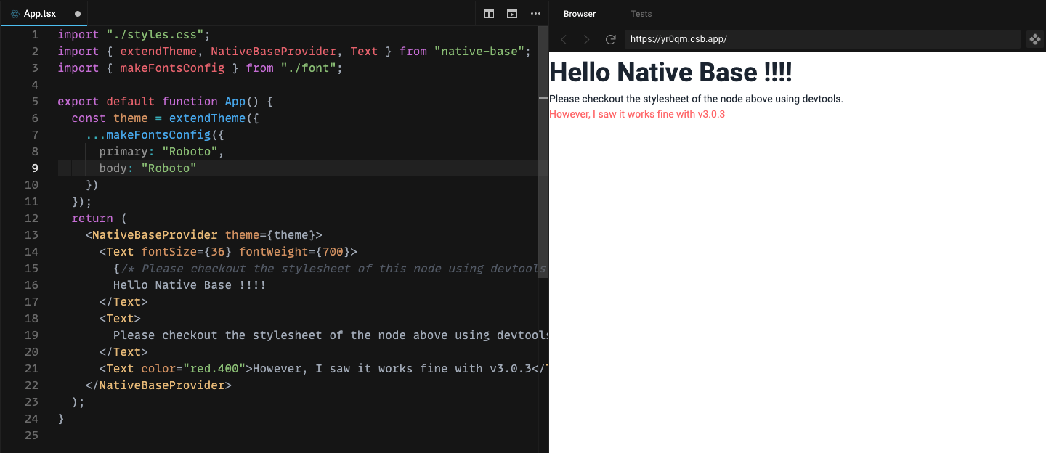
Task: Click the gear file icon on the App.tsx tab
Action: click(15, 12)
